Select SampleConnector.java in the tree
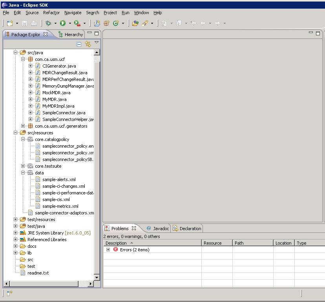Screen dimensions: 325x302 tap(64, 113)
